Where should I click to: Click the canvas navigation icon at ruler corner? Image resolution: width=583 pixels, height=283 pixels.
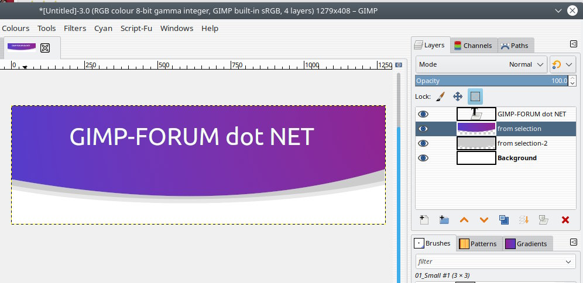(x=399, y=65)
